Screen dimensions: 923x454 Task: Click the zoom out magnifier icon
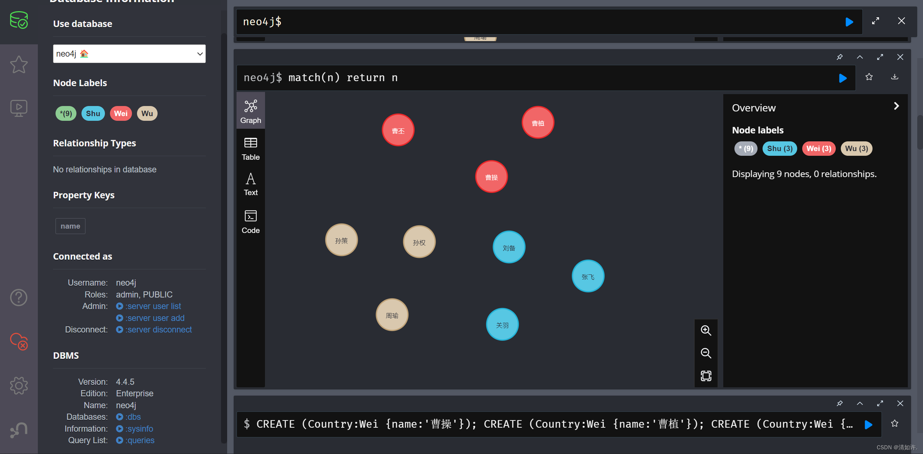pos(706,353)
